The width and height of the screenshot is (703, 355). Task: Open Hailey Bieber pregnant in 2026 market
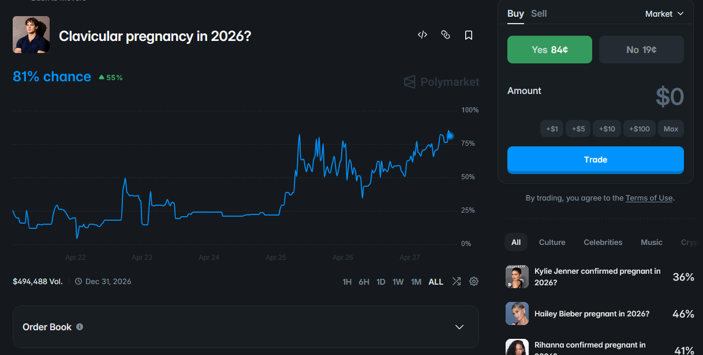[x=592, y=314]
